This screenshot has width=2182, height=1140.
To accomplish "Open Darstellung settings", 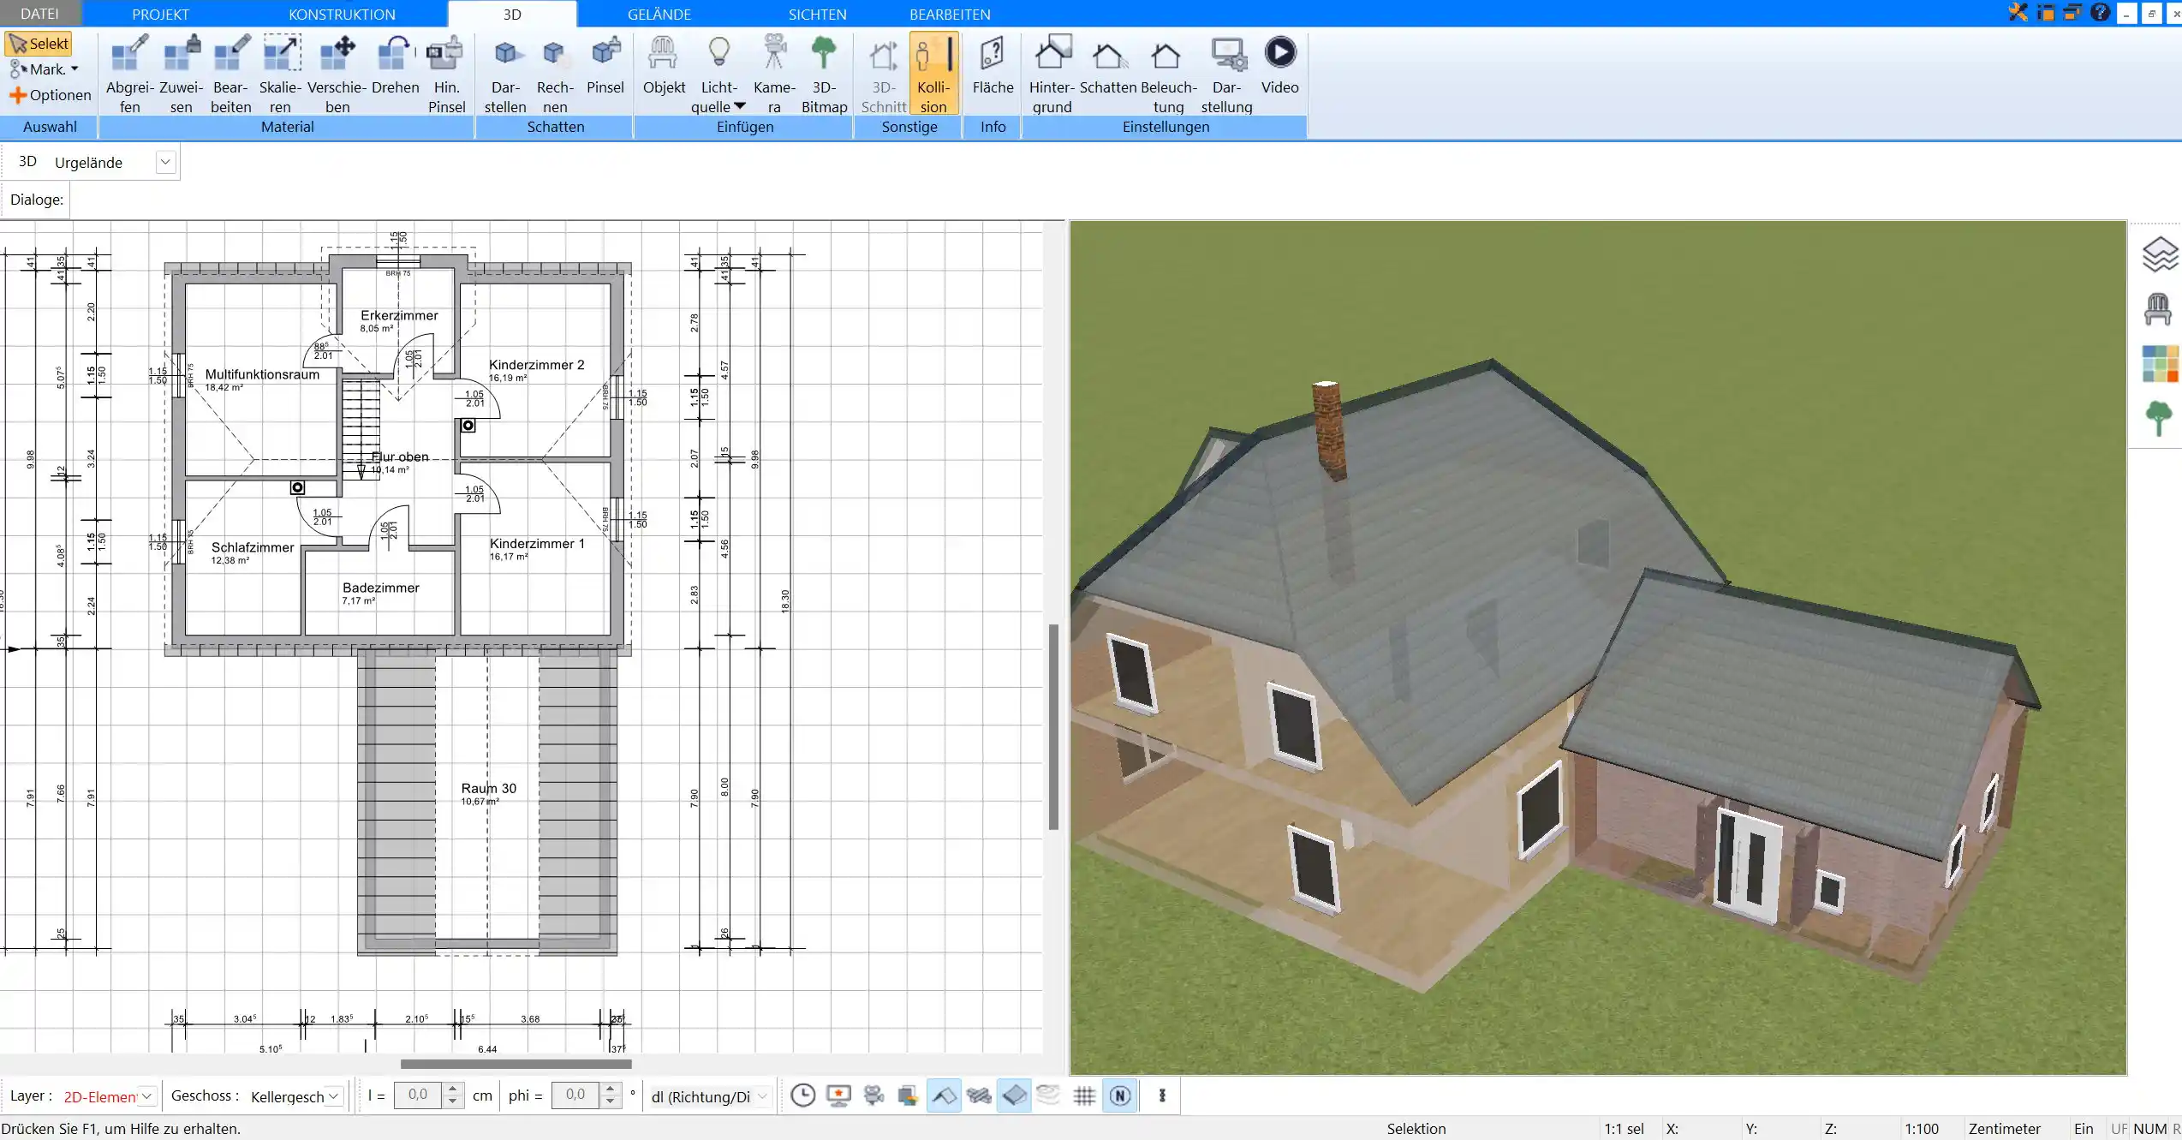I will (x=1226, y=74).
